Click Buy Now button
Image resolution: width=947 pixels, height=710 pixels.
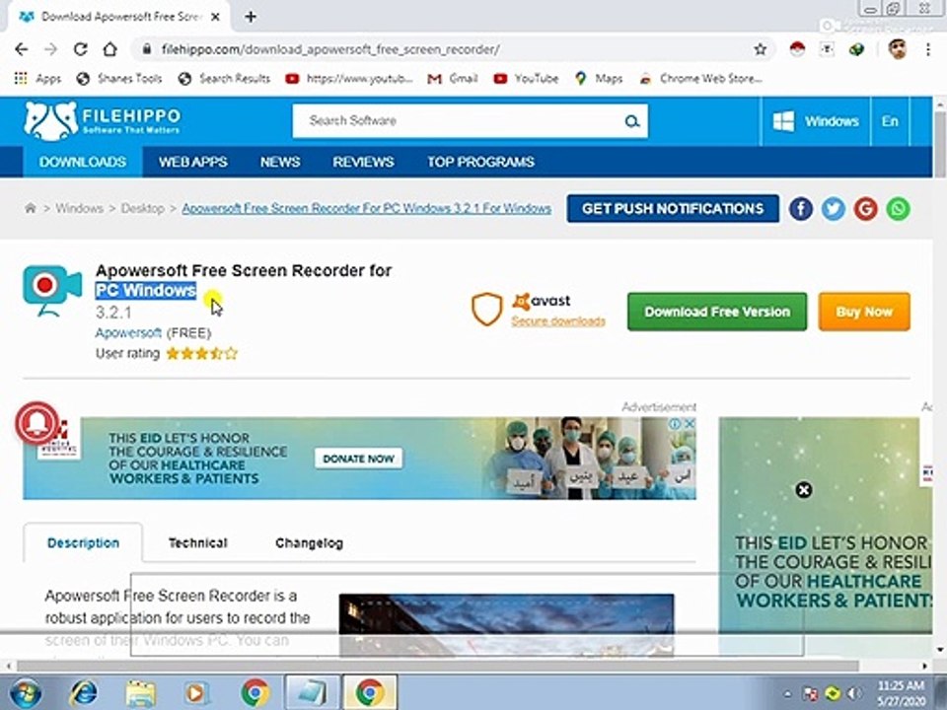pos(864,312)
